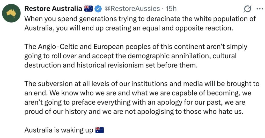Click the blue verified checkmark badge
This screenshot has width=265, height=138.
pyautogui.click(x=98, y=9)
